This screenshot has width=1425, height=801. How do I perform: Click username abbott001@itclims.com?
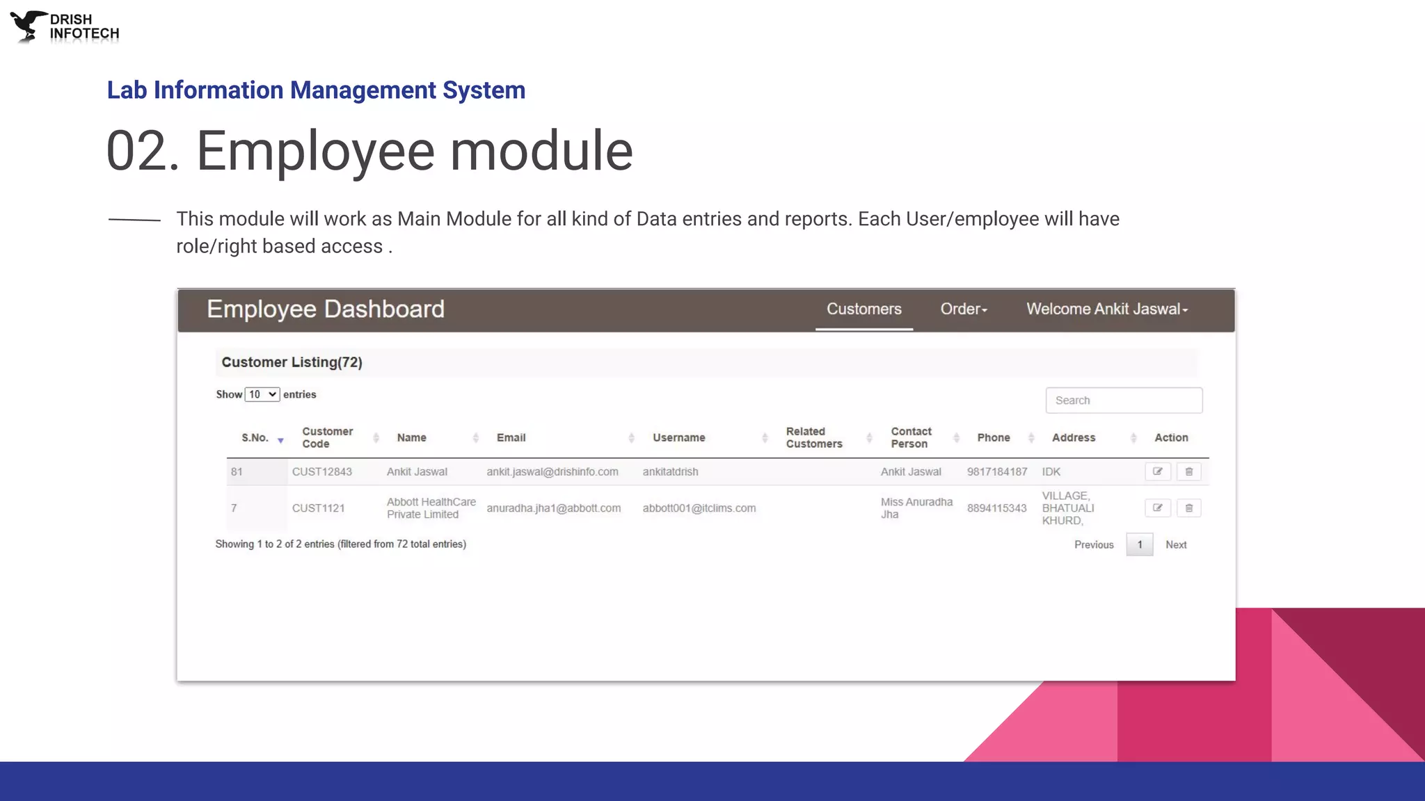click(699, 508)
